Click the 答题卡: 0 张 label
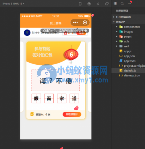Screen dimensions: 145x149 (43, 114)
